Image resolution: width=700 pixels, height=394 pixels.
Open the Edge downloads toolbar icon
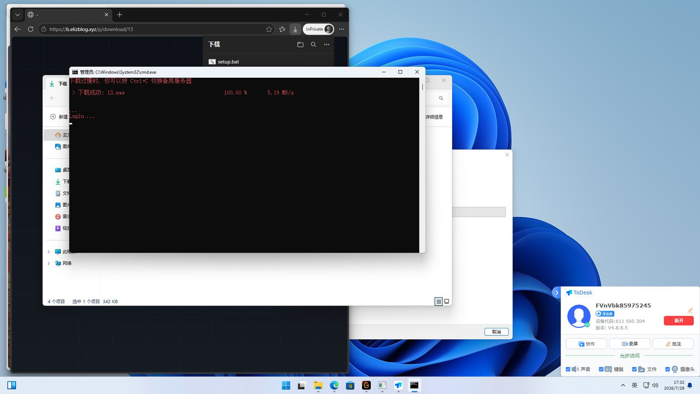(295, 29)
